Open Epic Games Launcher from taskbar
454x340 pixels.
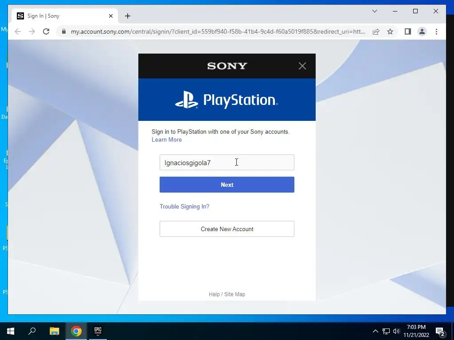[x=98, y=331]
